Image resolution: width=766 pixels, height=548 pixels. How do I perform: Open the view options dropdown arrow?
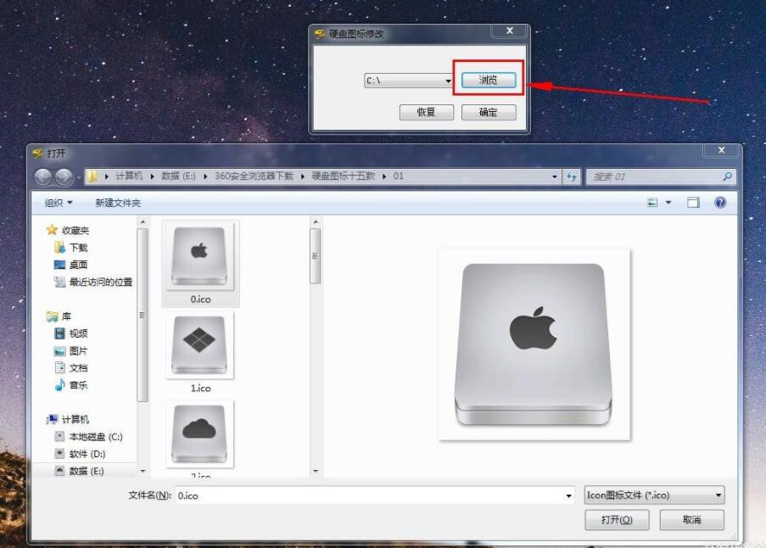coord(668,202)
